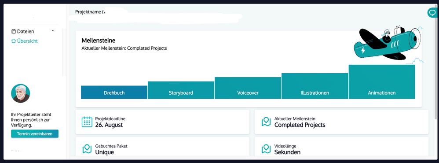Click the Dateien clipboard icon
439x163 pixels.
[14, 31]
